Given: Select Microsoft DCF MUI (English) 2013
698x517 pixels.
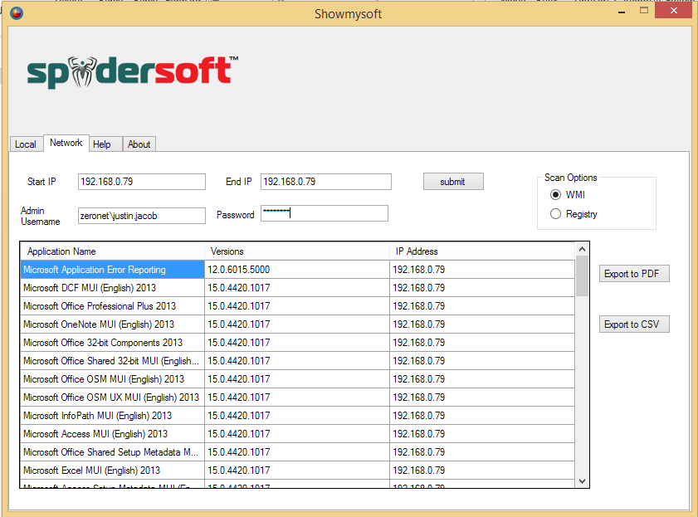Looking at the screenshot, I should point(112,288).
